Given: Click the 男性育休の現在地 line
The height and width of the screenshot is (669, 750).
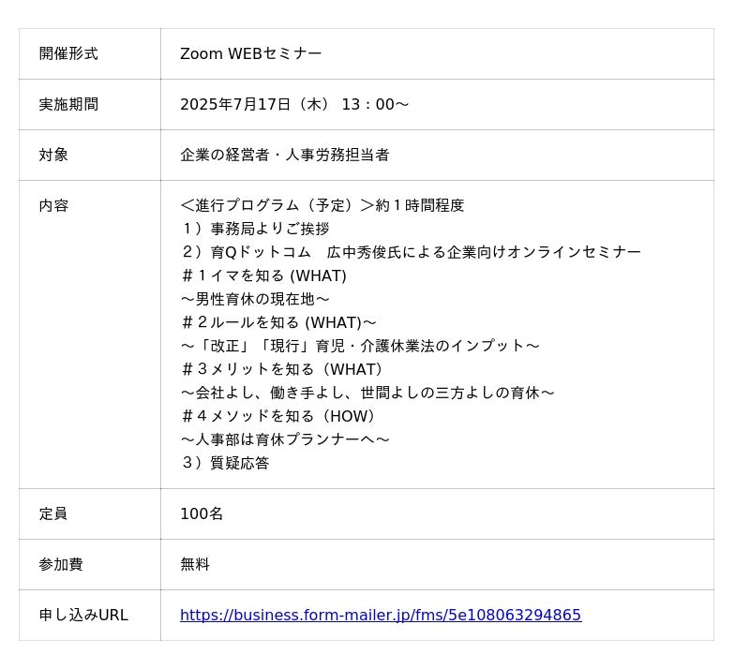Looking at the screenshot, I should (x=255, y=299).
